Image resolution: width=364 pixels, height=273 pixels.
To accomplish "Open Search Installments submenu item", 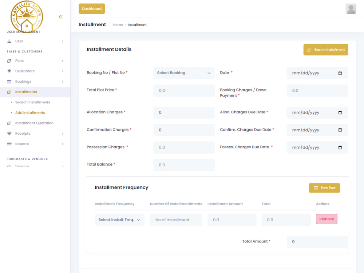I will click(32, 102).
